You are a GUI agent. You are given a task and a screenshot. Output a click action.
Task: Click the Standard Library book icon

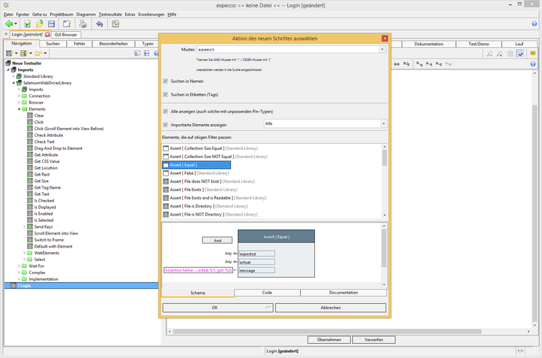(x=18, y=77)
